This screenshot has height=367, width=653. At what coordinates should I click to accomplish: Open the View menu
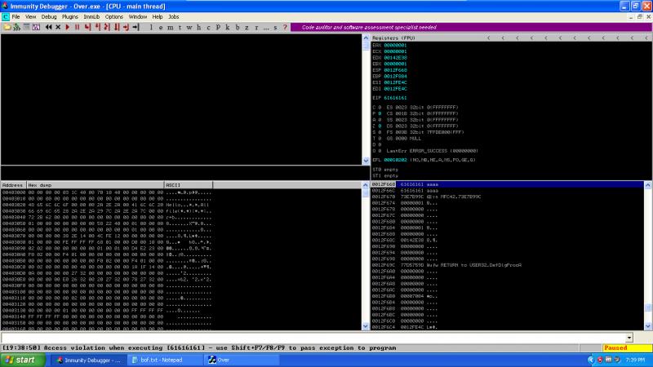pyautogui.click(x=30, y=16)
